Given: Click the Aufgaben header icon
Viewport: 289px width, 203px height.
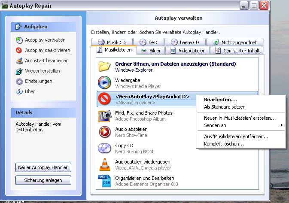Looking at the screenshot, I should [18, 27].
